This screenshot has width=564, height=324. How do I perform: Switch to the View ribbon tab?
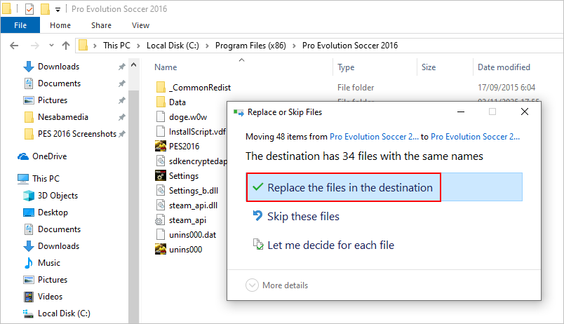click(140, 25)
